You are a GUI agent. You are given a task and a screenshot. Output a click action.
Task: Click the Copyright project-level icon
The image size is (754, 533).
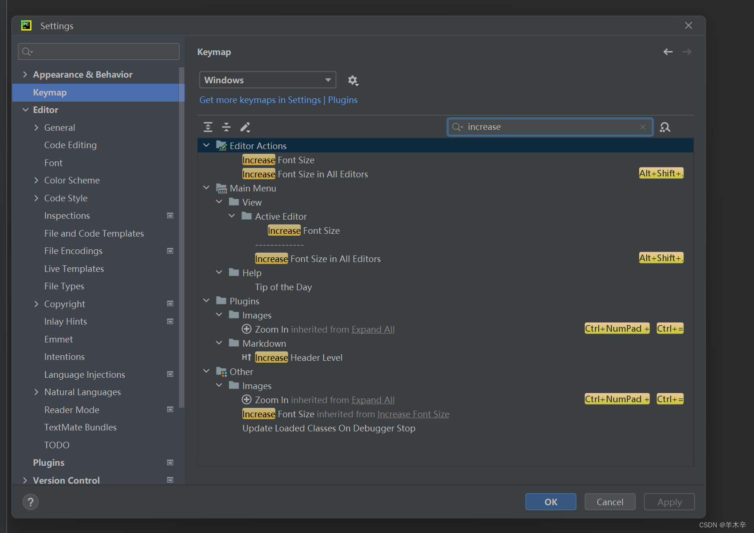170,304
